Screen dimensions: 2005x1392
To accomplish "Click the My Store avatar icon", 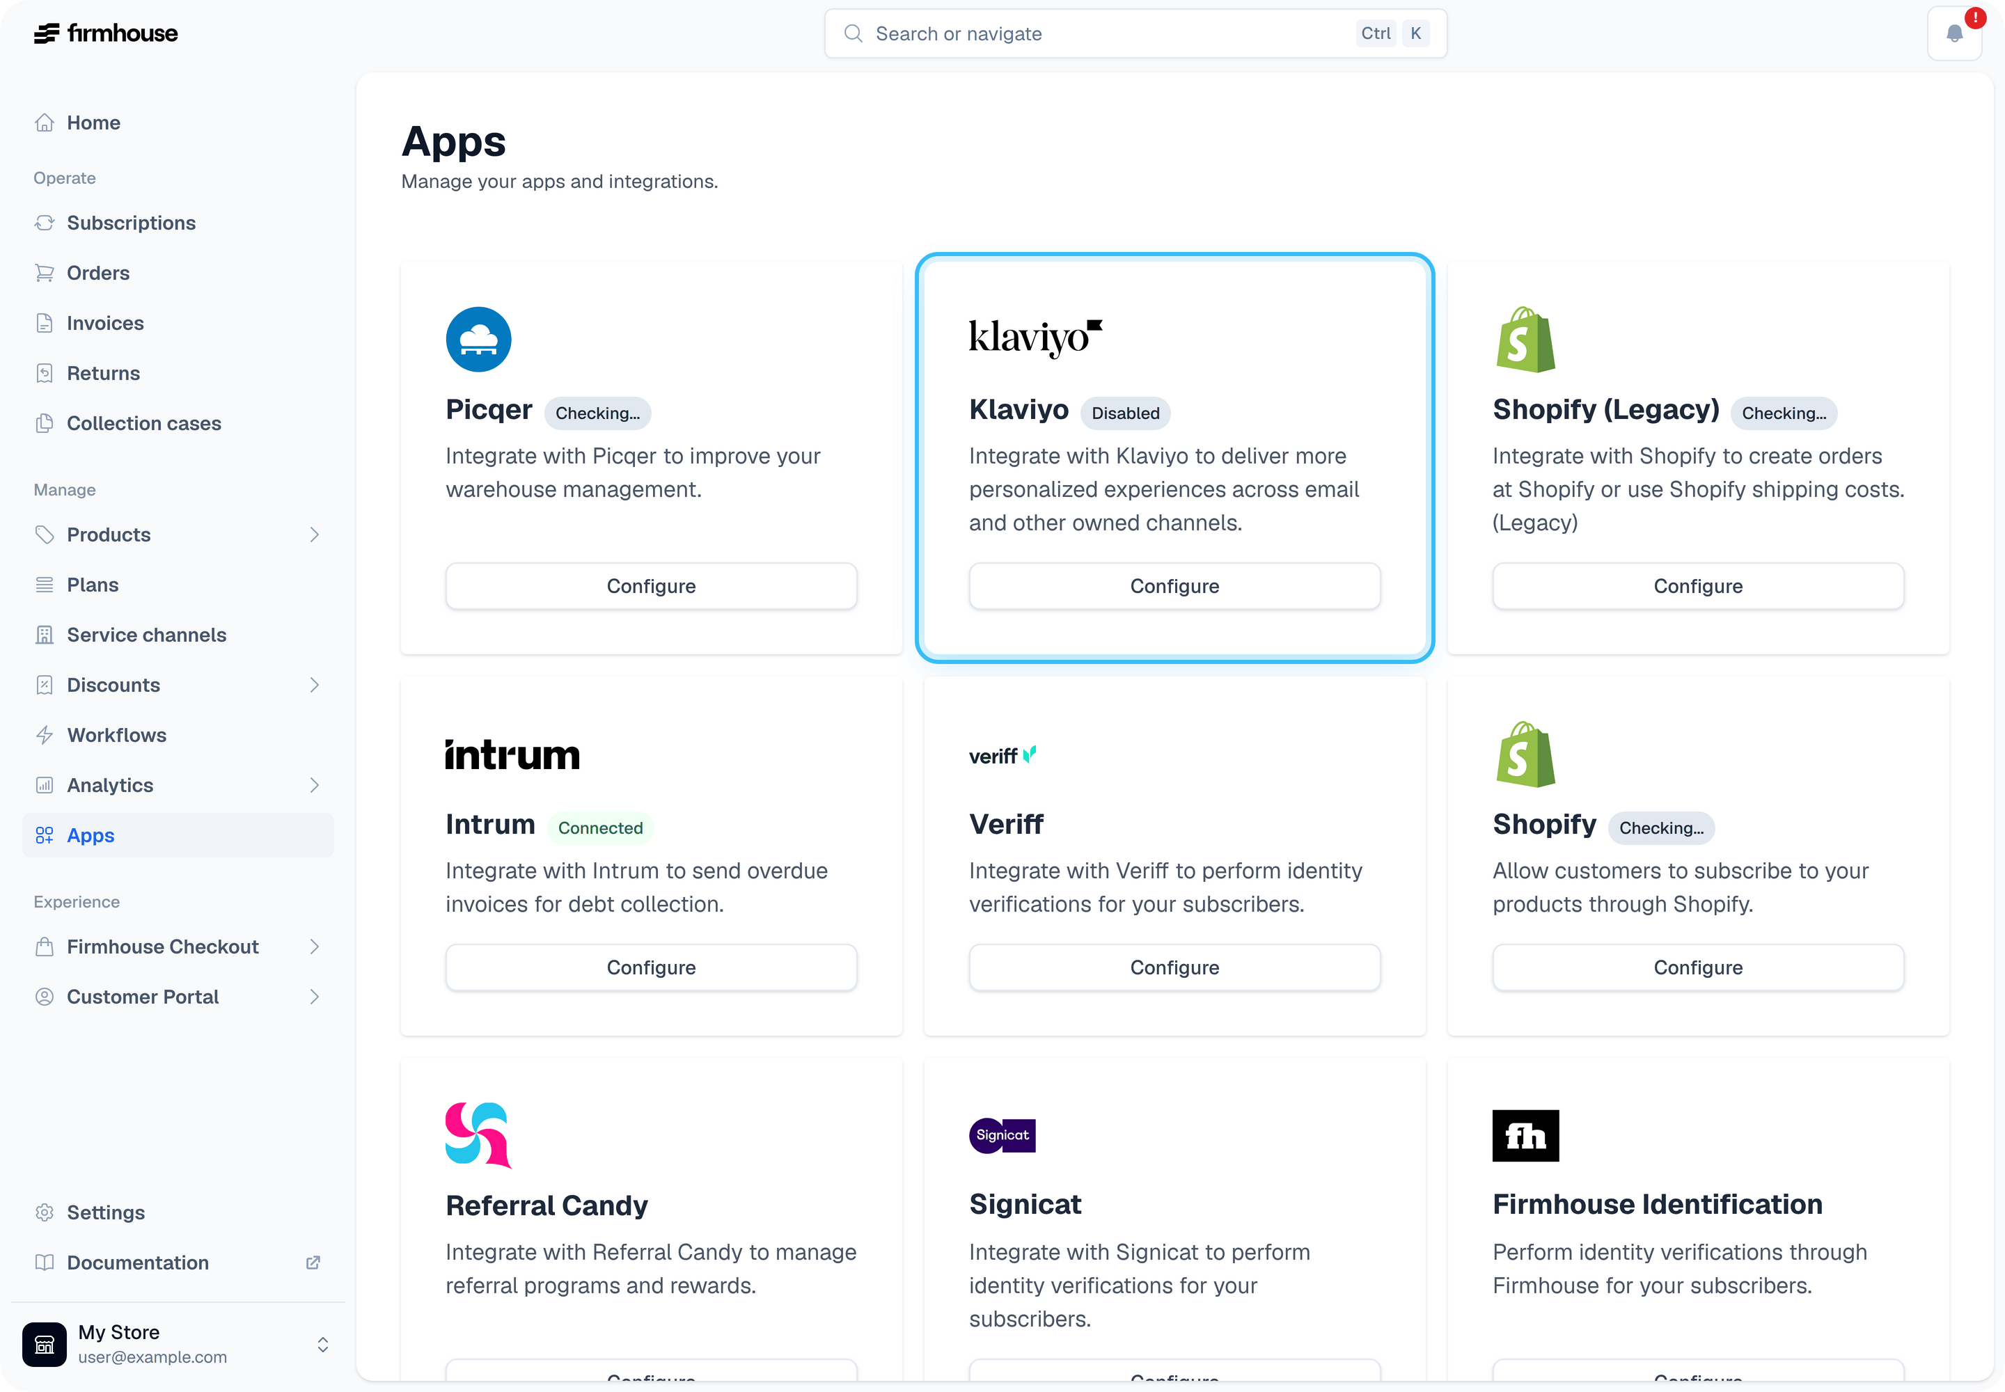I will coord(45,1345).
